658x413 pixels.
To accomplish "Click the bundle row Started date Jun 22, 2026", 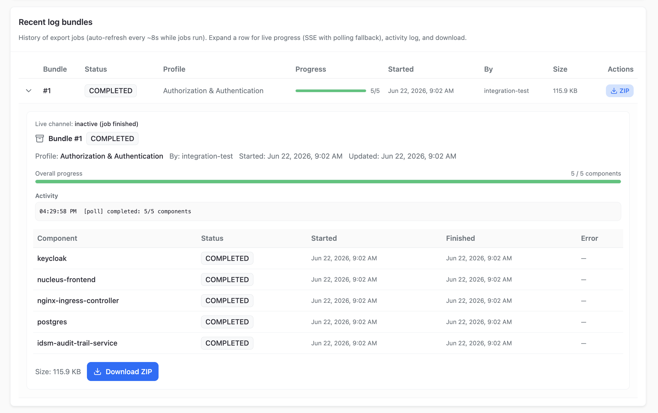I will coord(421,91).
